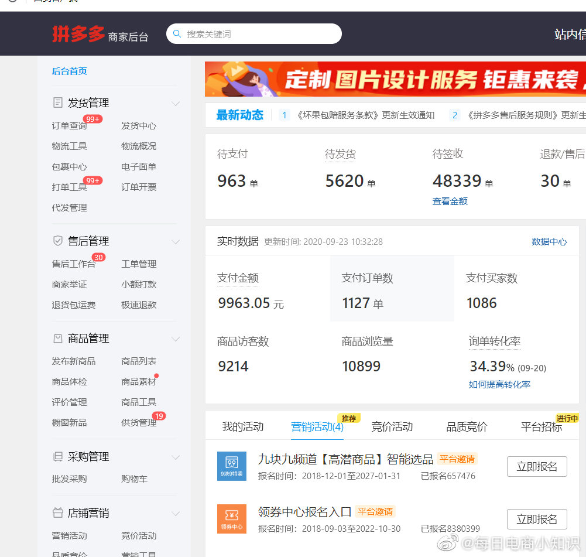Open the 领券中心 activity icon

pos(232,519)
